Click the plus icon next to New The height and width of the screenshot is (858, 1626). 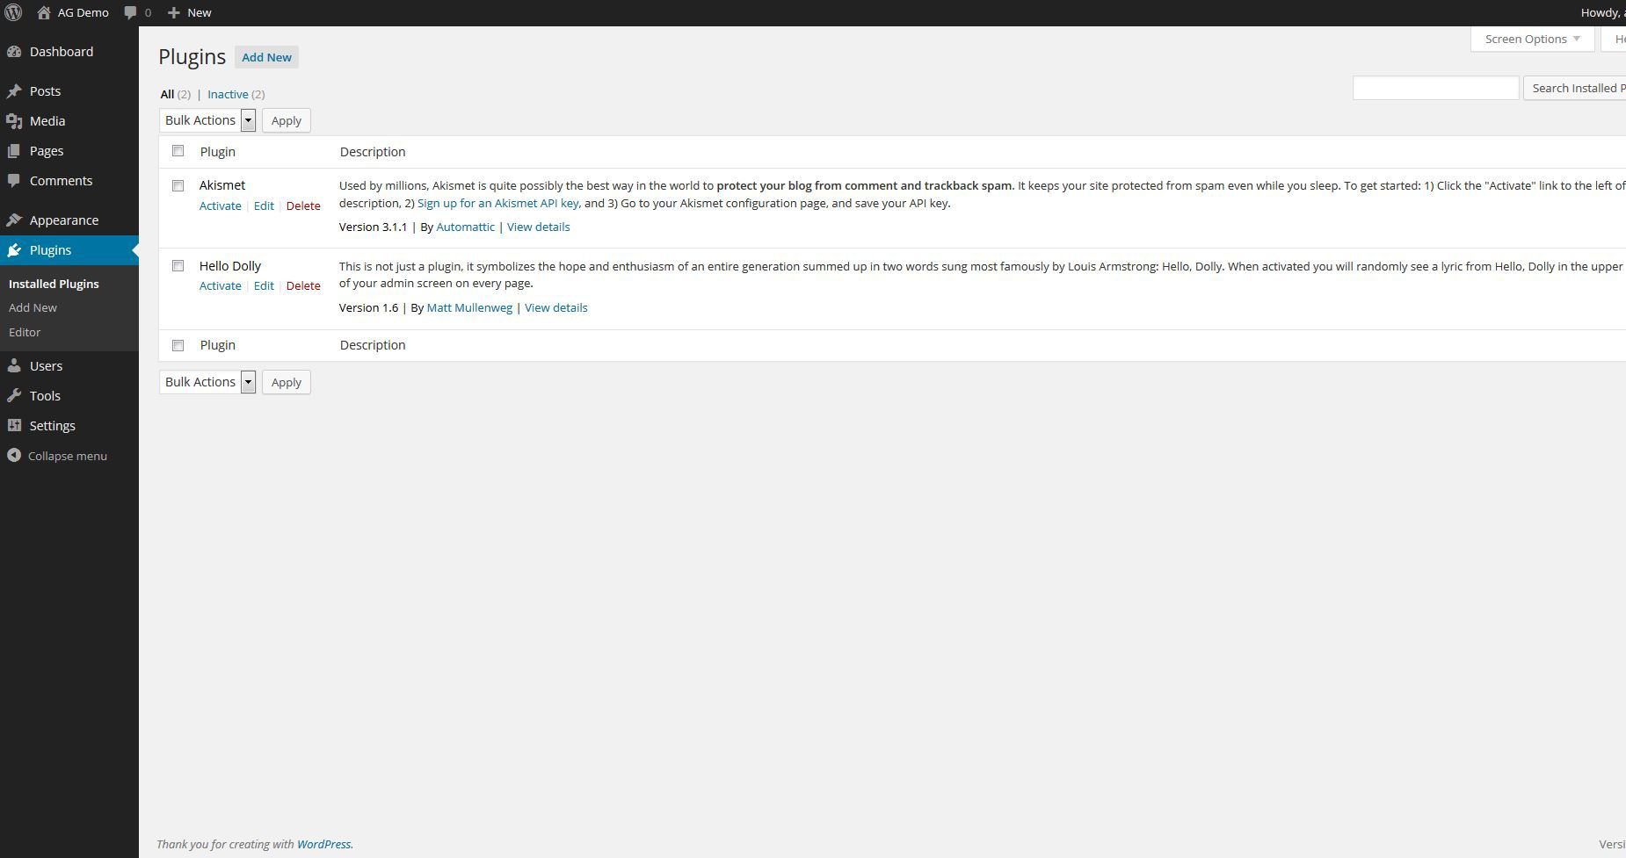point(173,12)
